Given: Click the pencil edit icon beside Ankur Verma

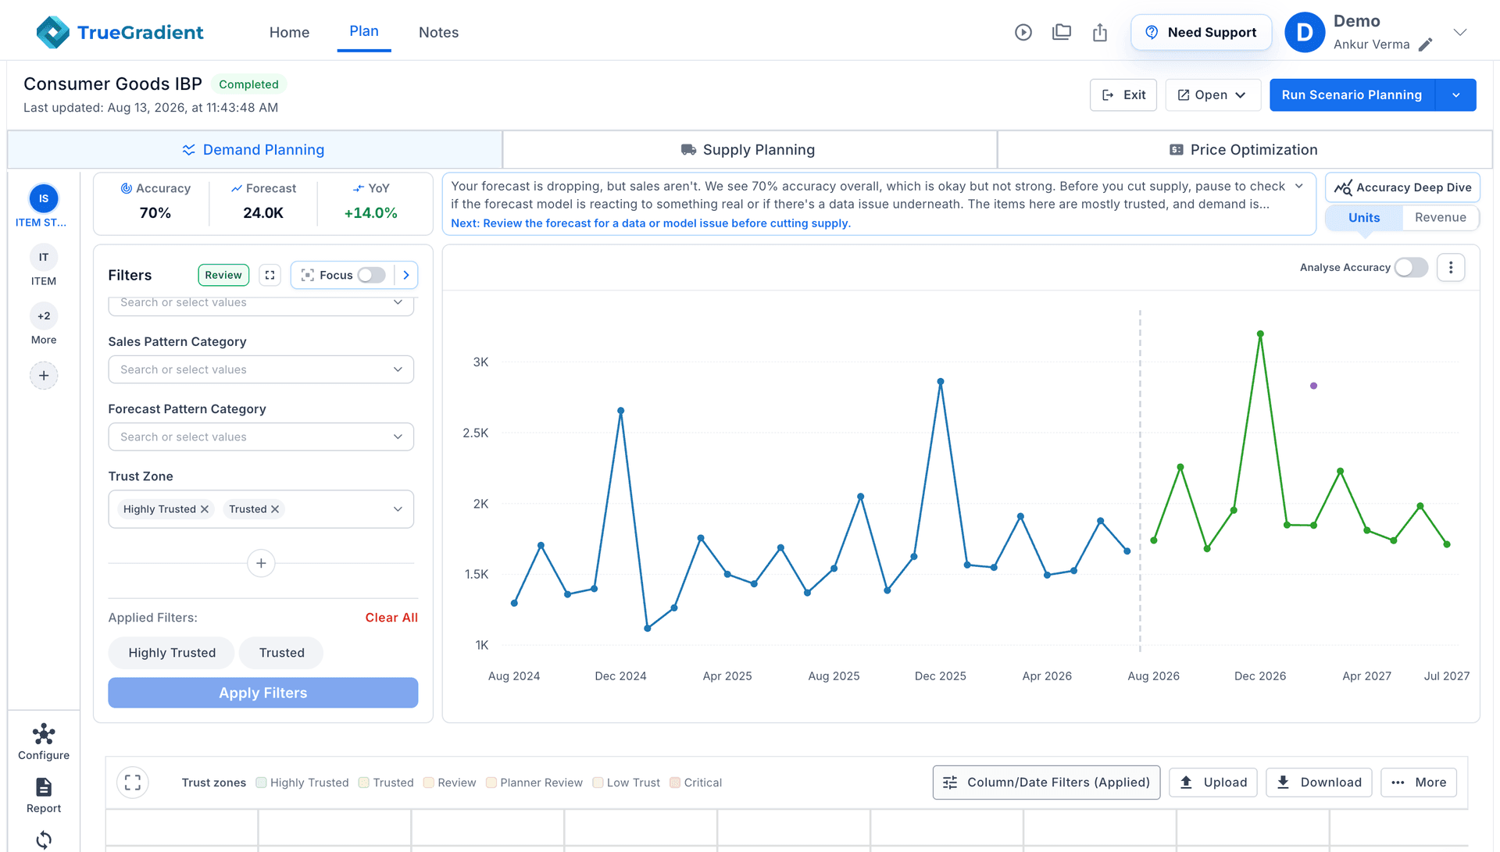Looking at the screenshot, I should 1426,45.
